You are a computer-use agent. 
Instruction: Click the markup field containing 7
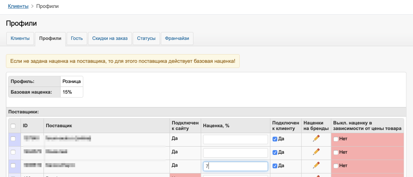click(235, 166)
